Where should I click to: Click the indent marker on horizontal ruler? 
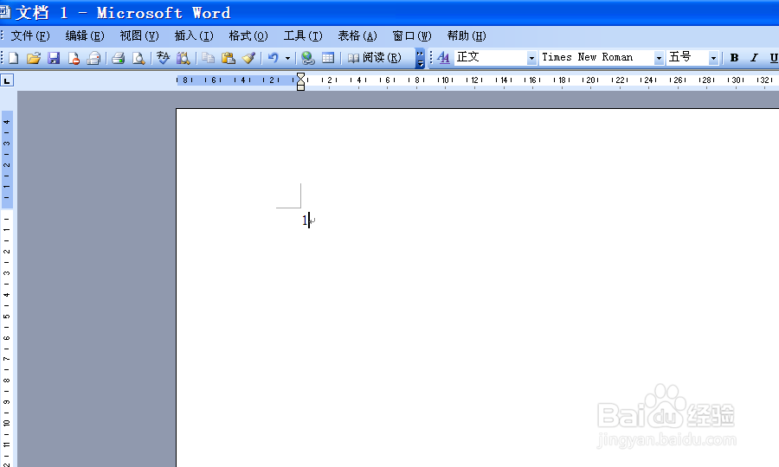[x=300, y=81]
